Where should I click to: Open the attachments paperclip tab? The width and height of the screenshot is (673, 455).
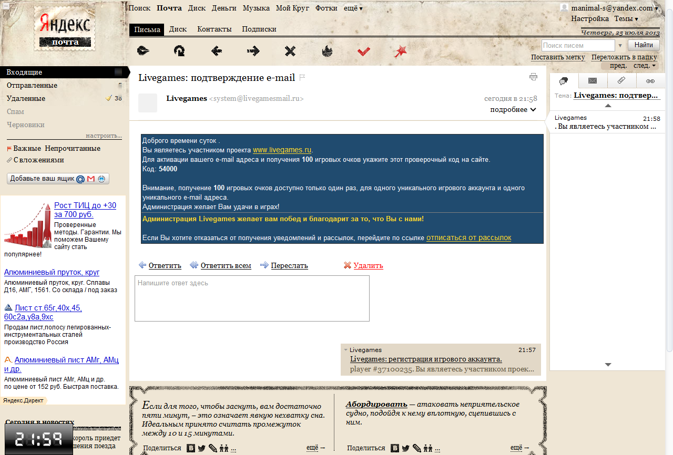621,81
